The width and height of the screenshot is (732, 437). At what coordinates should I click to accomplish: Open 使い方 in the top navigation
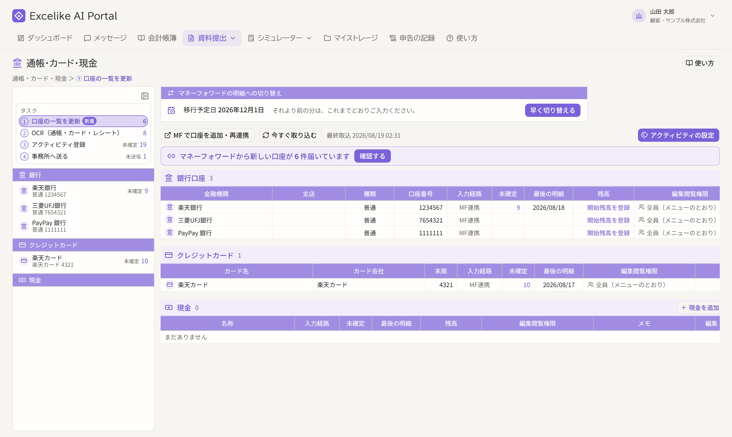click(462, 38)
